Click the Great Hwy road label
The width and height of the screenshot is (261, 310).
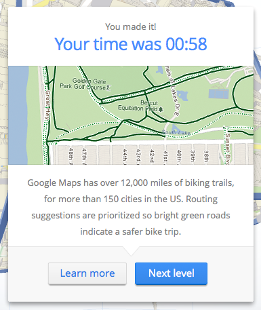(47, 106)
